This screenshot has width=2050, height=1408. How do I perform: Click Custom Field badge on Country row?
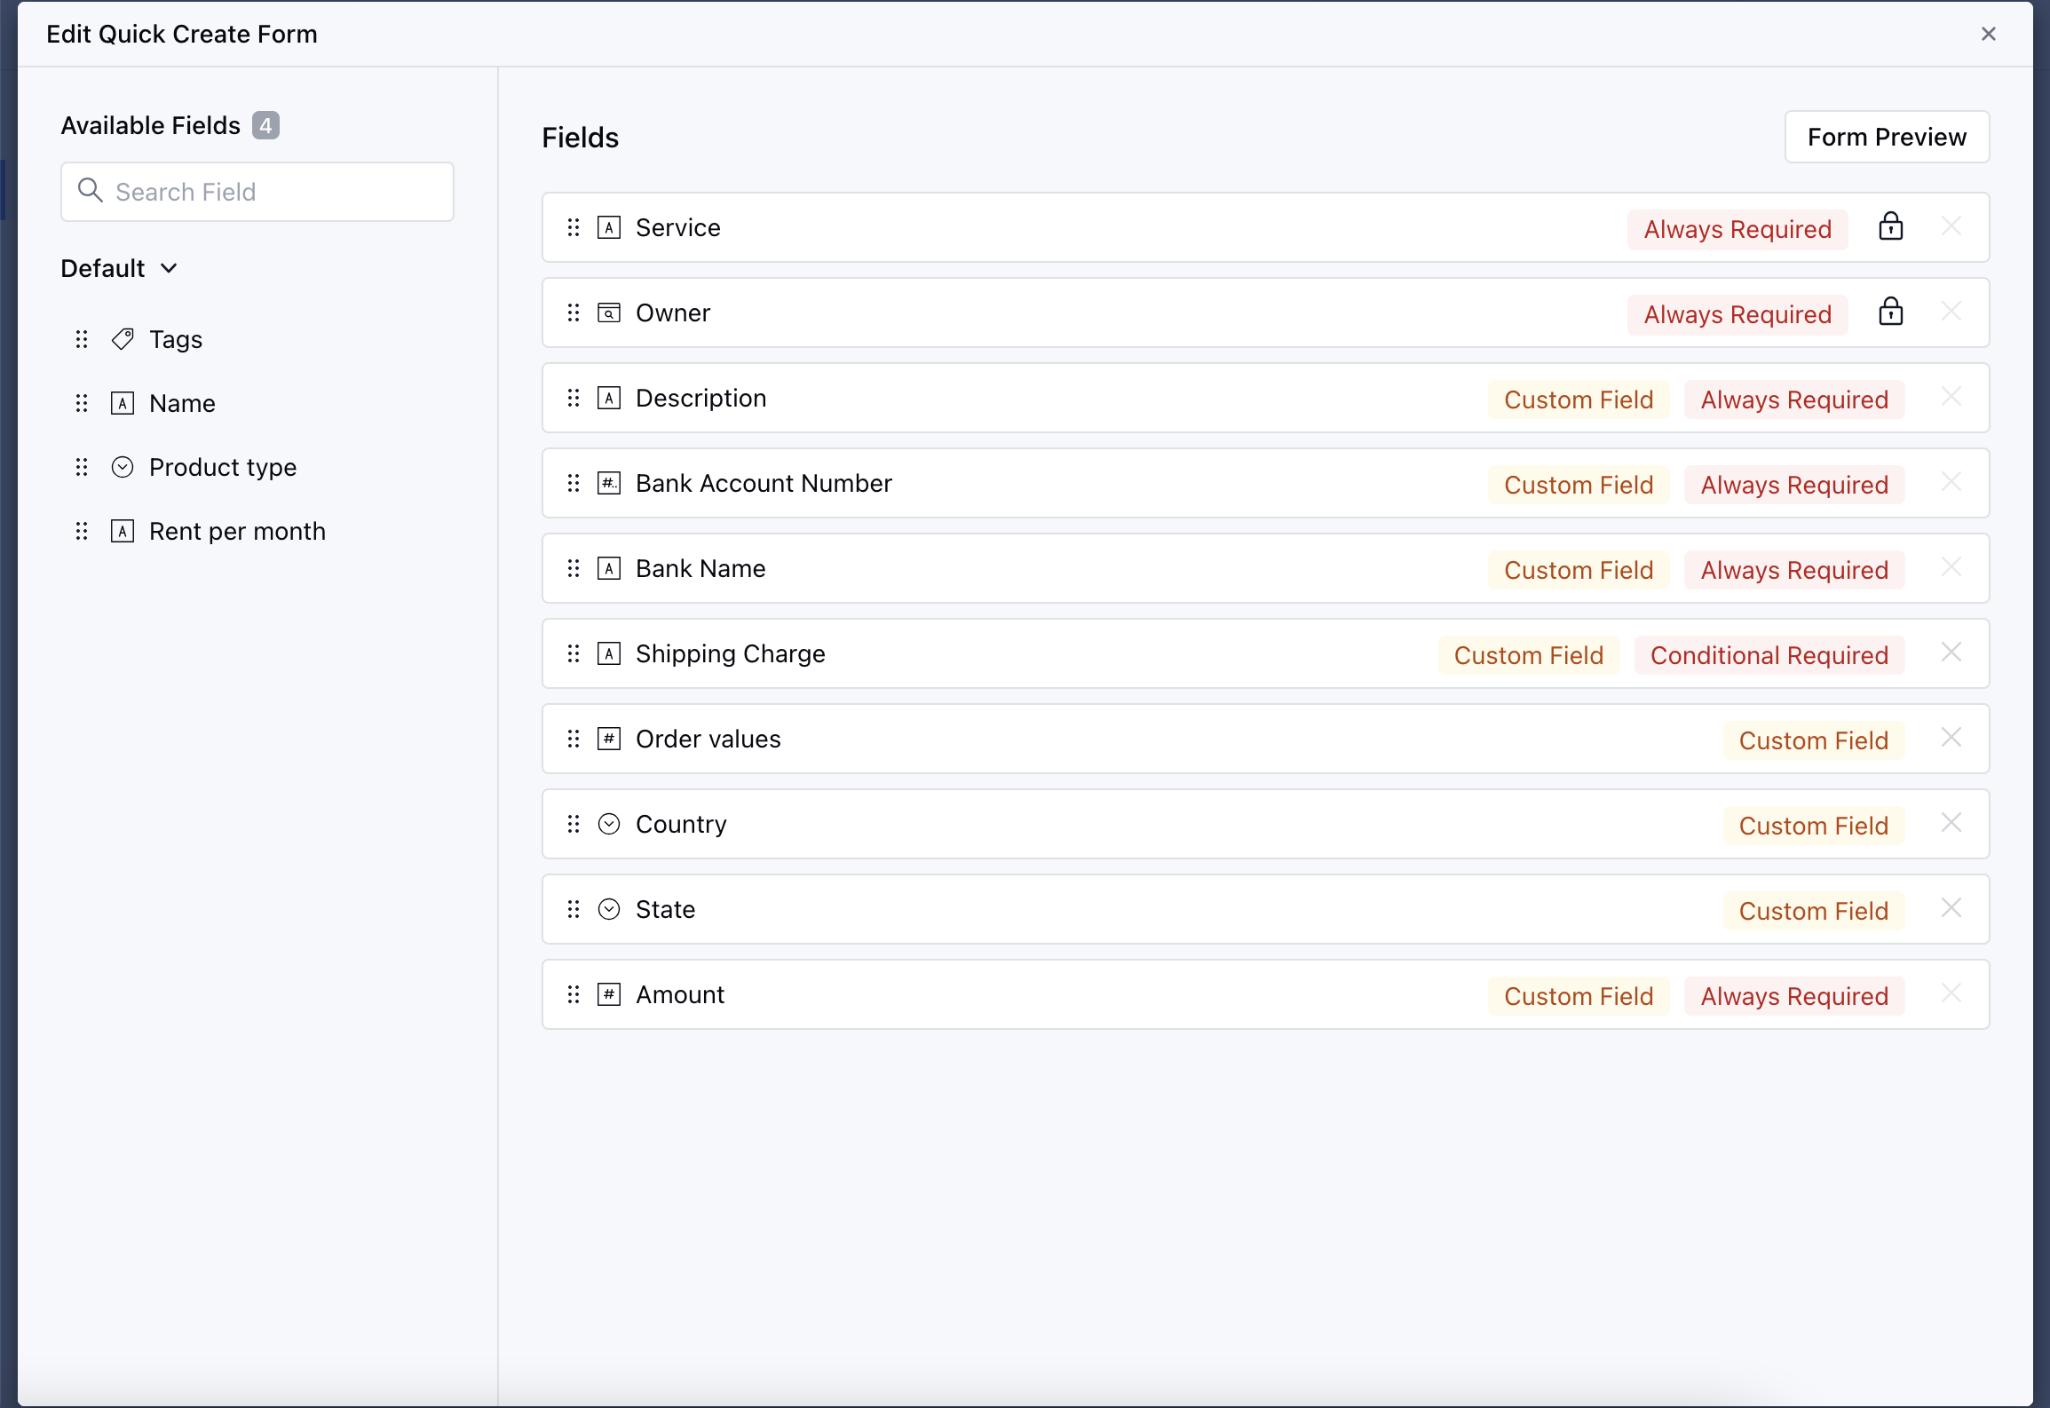coord(1813,826)
